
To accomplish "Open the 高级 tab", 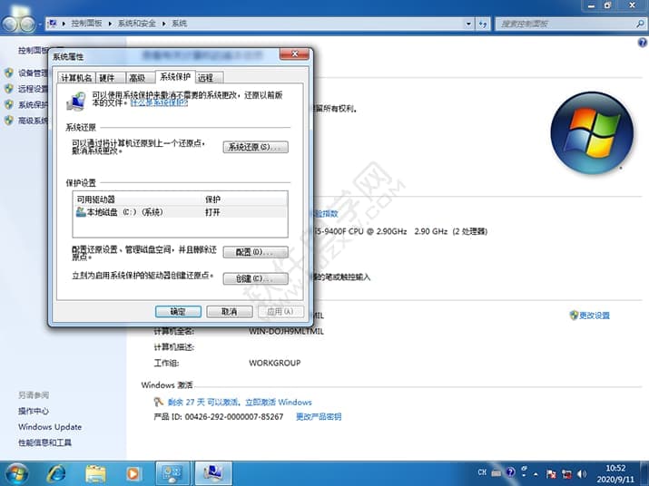I will pos(136,78).
